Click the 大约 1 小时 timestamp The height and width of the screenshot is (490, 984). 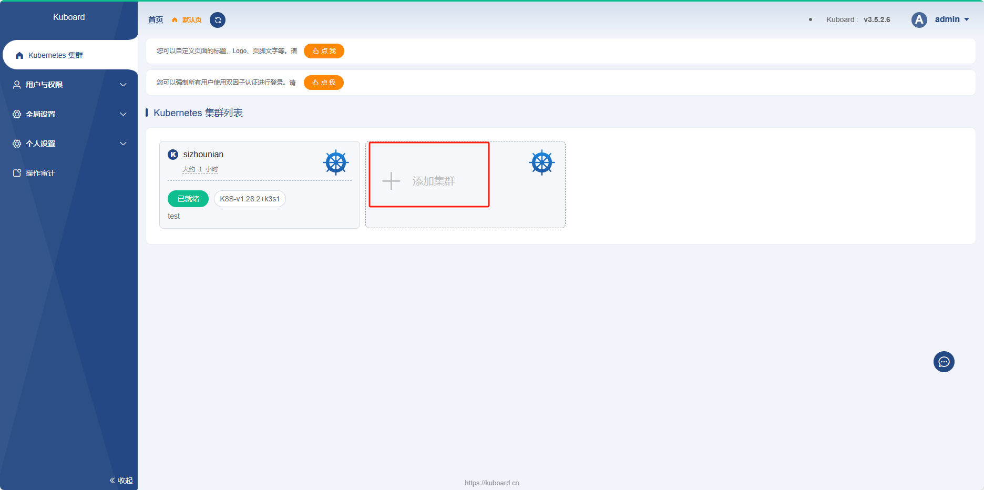(200, 169)
